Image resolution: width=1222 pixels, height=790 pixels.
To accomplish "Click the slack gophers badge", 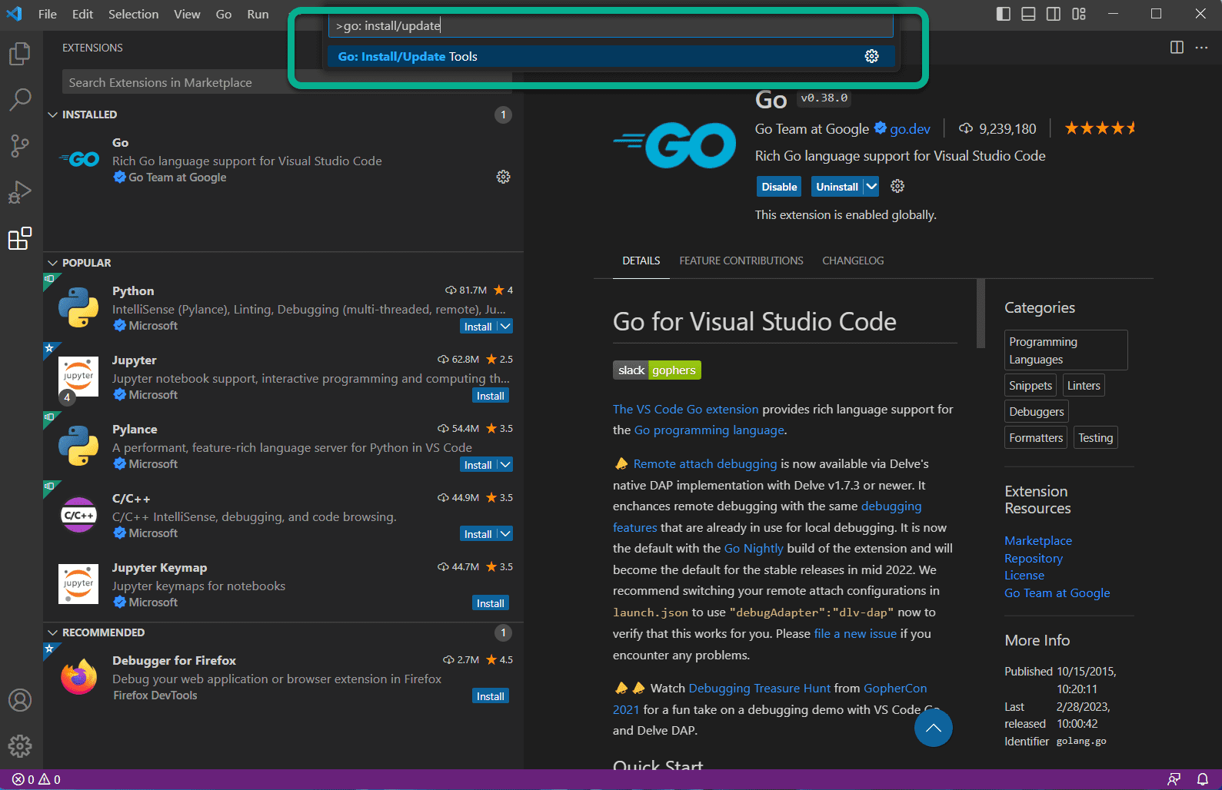I will coord(657,370).
